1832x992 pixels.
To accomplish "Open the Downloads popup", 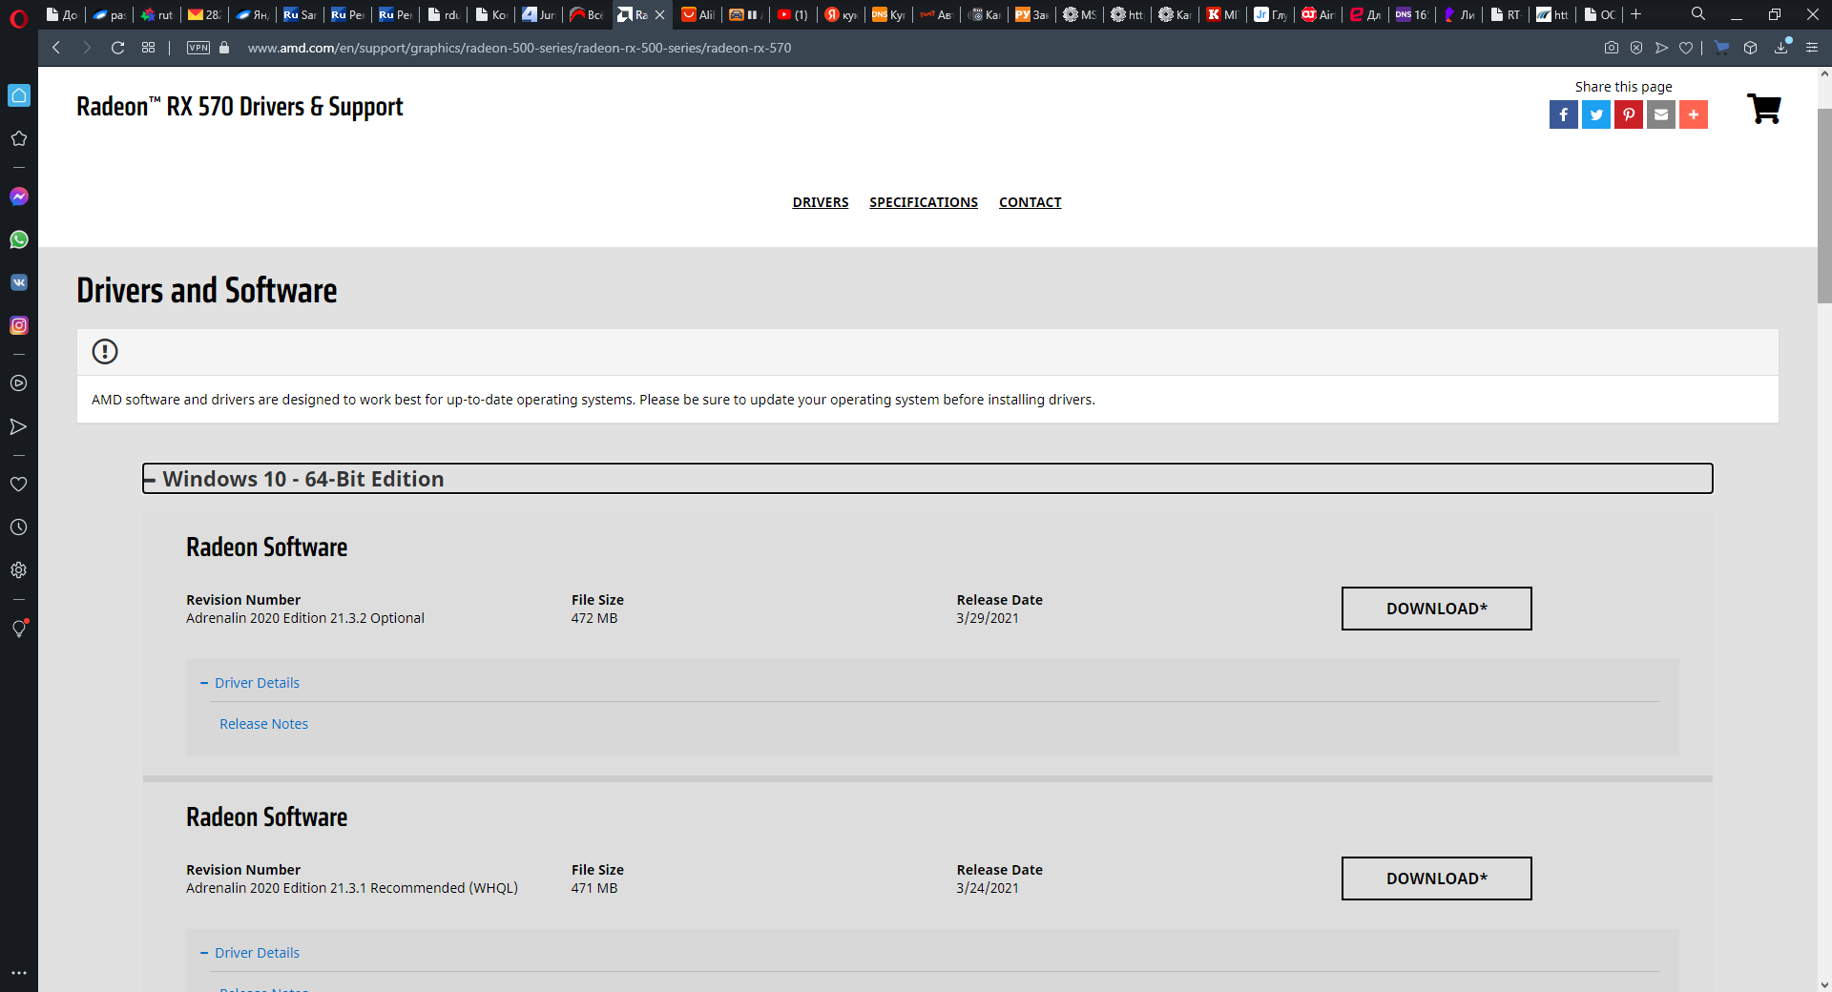I will coord(1781,48).
